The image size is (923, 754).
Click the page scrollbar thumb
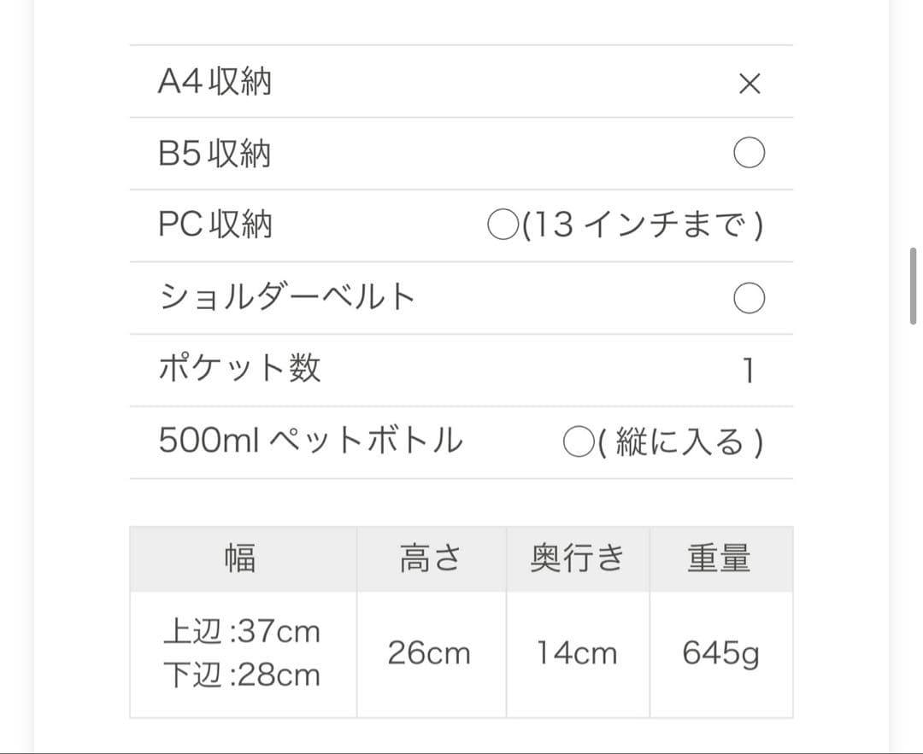pos(913,286)
